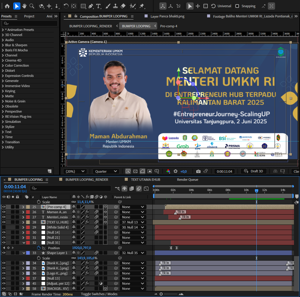Open the show channel color menu icon
The width and height of the screenshot is (300, 297).
[x=168, y=171]
